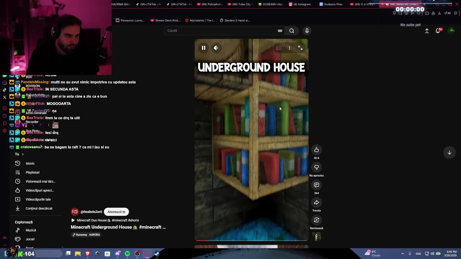Seek on the Short's red progress bar
The image size is (461, 259).
click(x=251, y=240)
